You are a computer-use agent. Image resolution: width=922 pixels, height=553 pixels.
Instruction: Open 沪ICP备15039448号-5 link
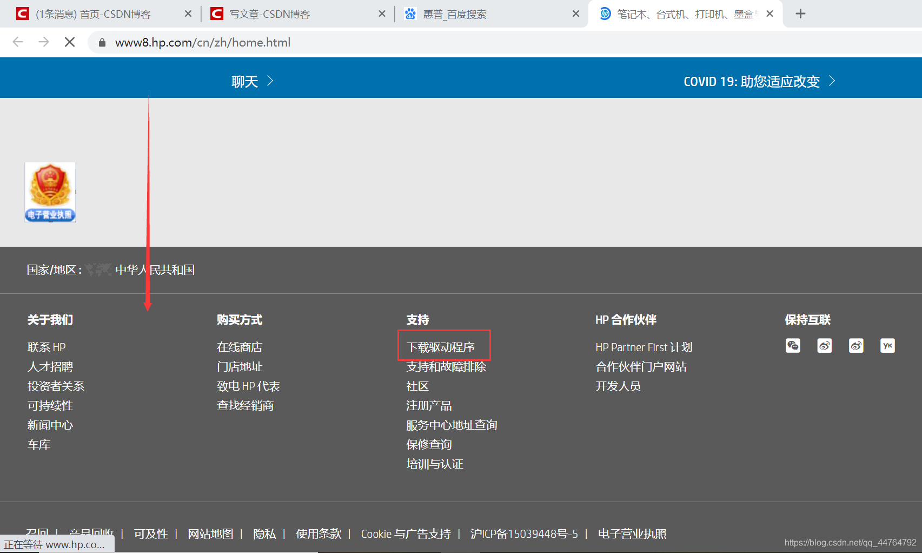524,534
